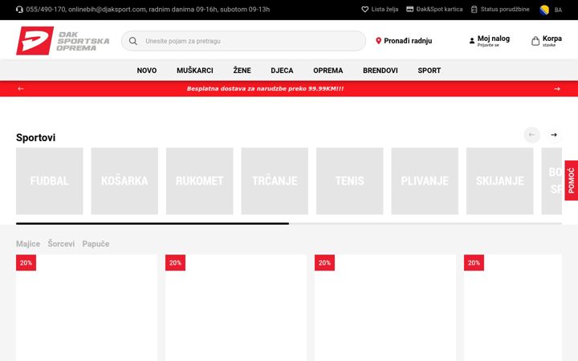Image resolution: width=578 pixels, height=361 pixels.
Task: Select the TENIS sport tile
Action: (x=349, y=180)
